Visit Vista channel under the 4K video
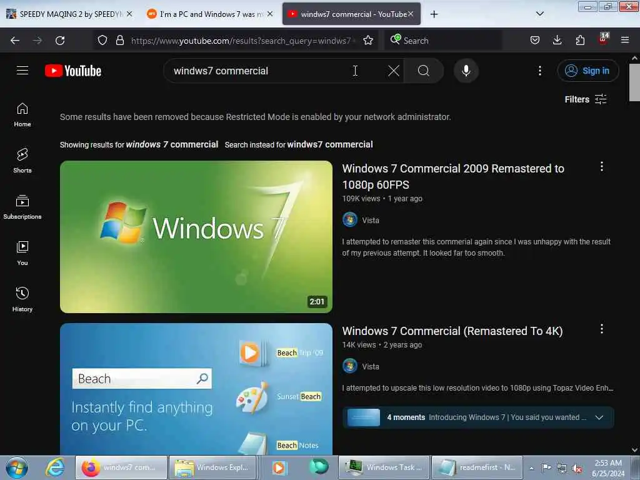Viewport: 640px width, 480px height. 371,366
